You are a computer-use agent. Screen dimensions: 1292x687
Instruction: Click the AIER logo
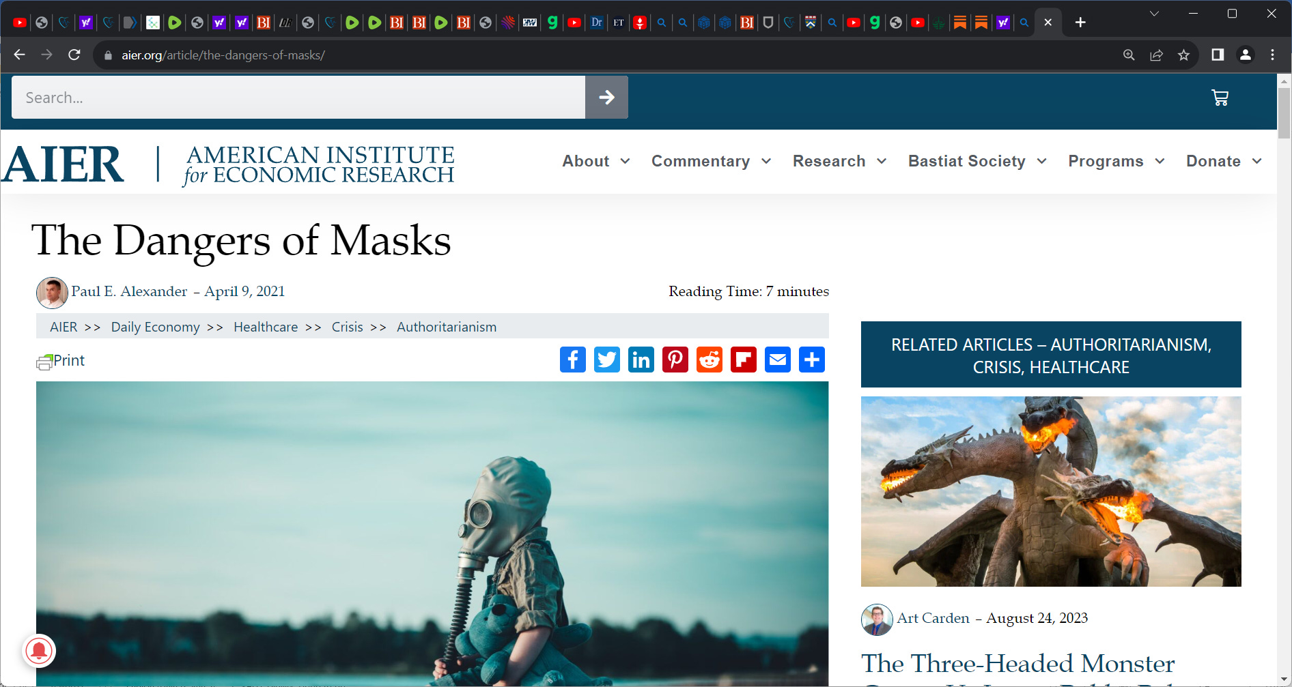coord(228,164)
